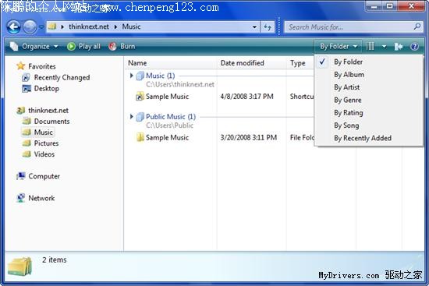Collapse the Public Music (1) group triangle
Viewport: 429px width, 286px height.
[x=132, y=116]
